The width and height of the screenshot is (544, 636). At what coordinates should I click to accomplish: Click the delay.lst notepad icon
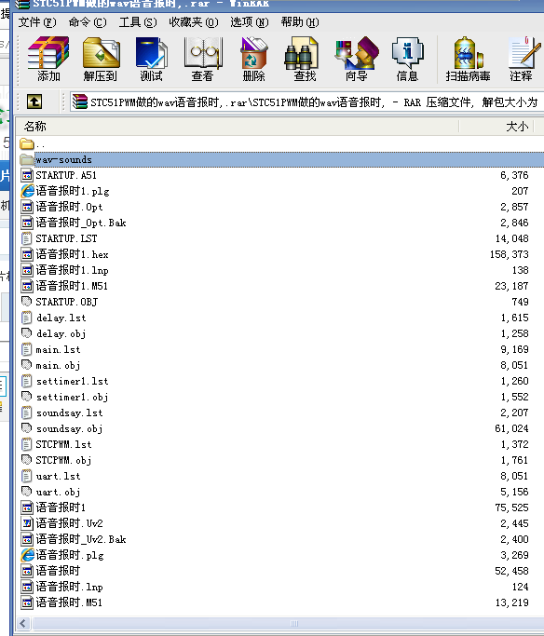point(26,318)
